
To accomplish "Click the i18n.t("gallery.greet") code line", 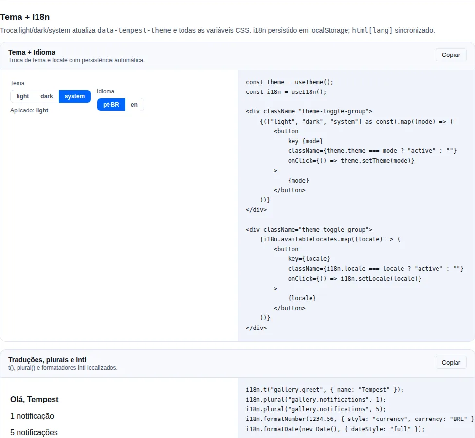I will (325, 390).
